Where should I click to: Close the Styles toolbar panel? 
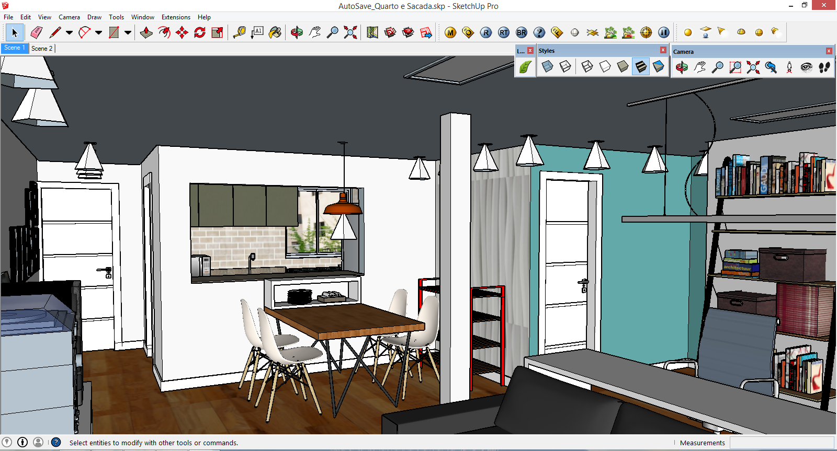pyautogui.click(x=663, y=50)
